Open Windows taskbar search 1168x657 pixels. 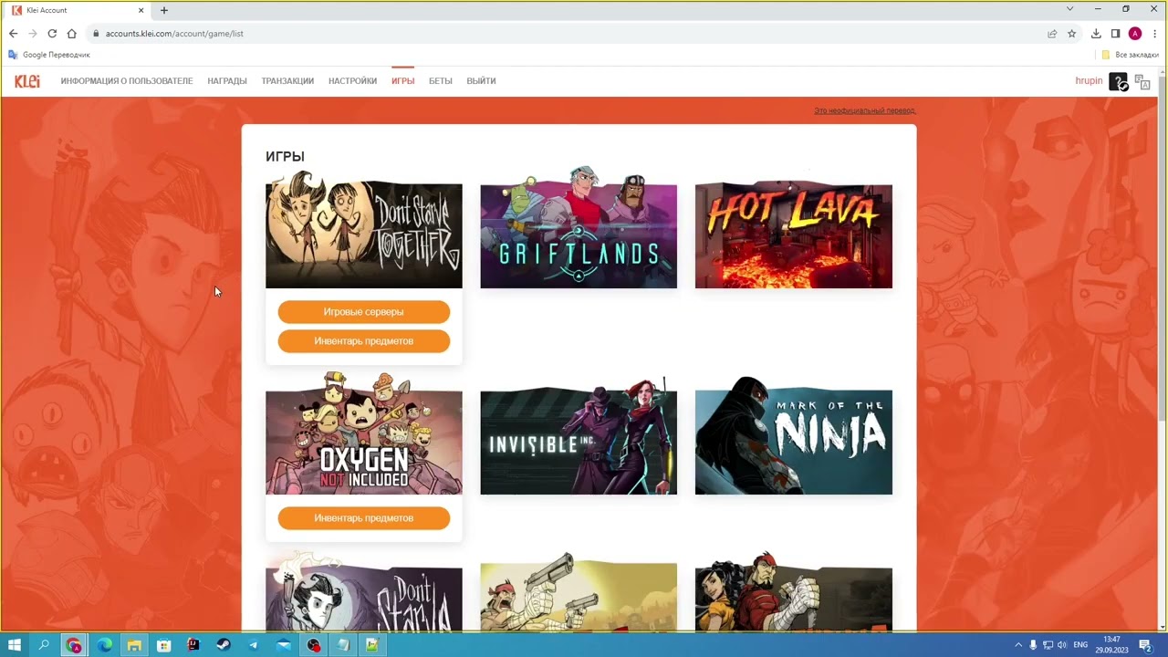tap(43, 645)
